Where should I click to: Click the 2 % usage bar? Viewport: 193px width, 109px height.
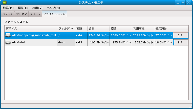[180, 35]
